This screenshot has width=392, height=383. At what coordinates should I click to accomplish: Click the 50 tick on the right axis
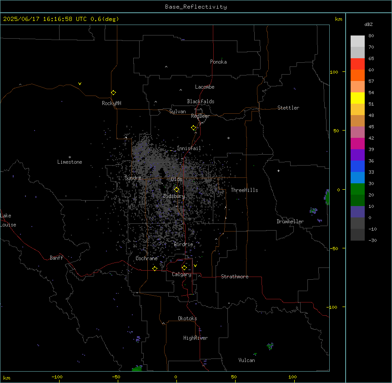click(336, 131)
